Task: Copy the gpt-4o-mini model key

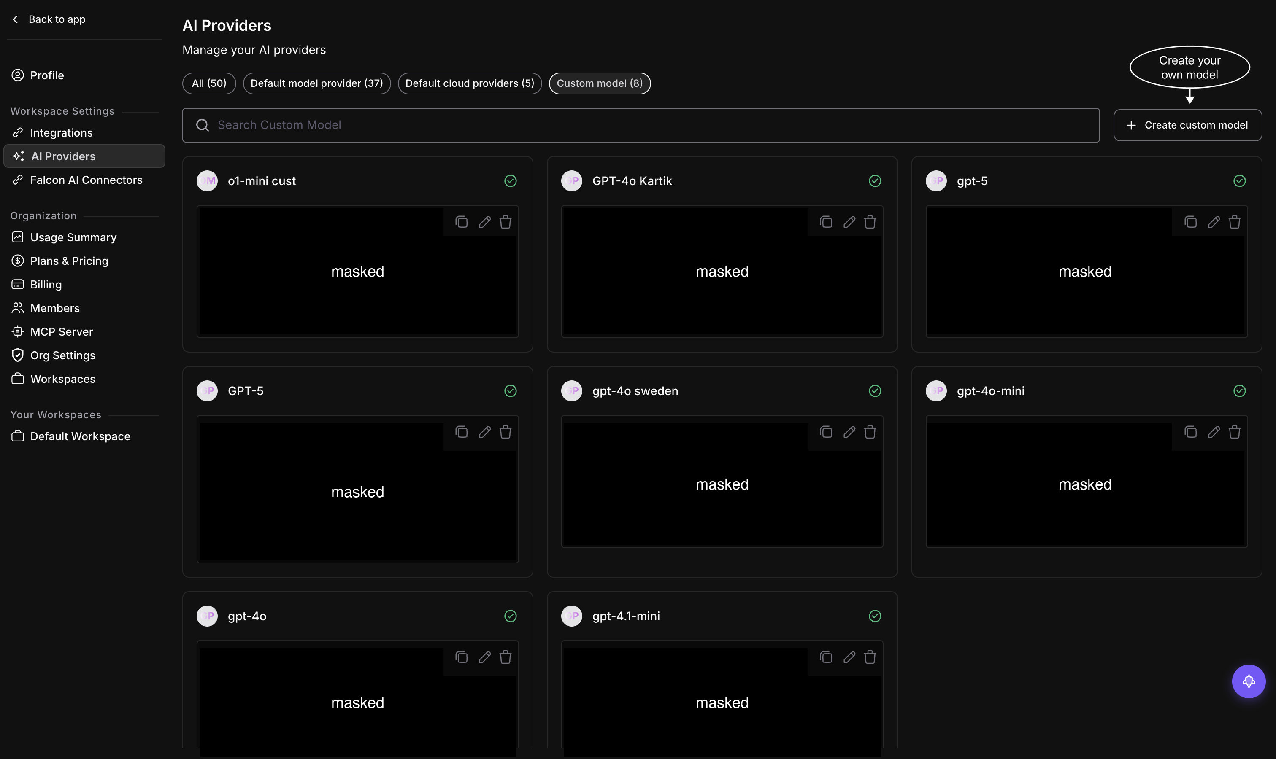Action: point(1190,432)
